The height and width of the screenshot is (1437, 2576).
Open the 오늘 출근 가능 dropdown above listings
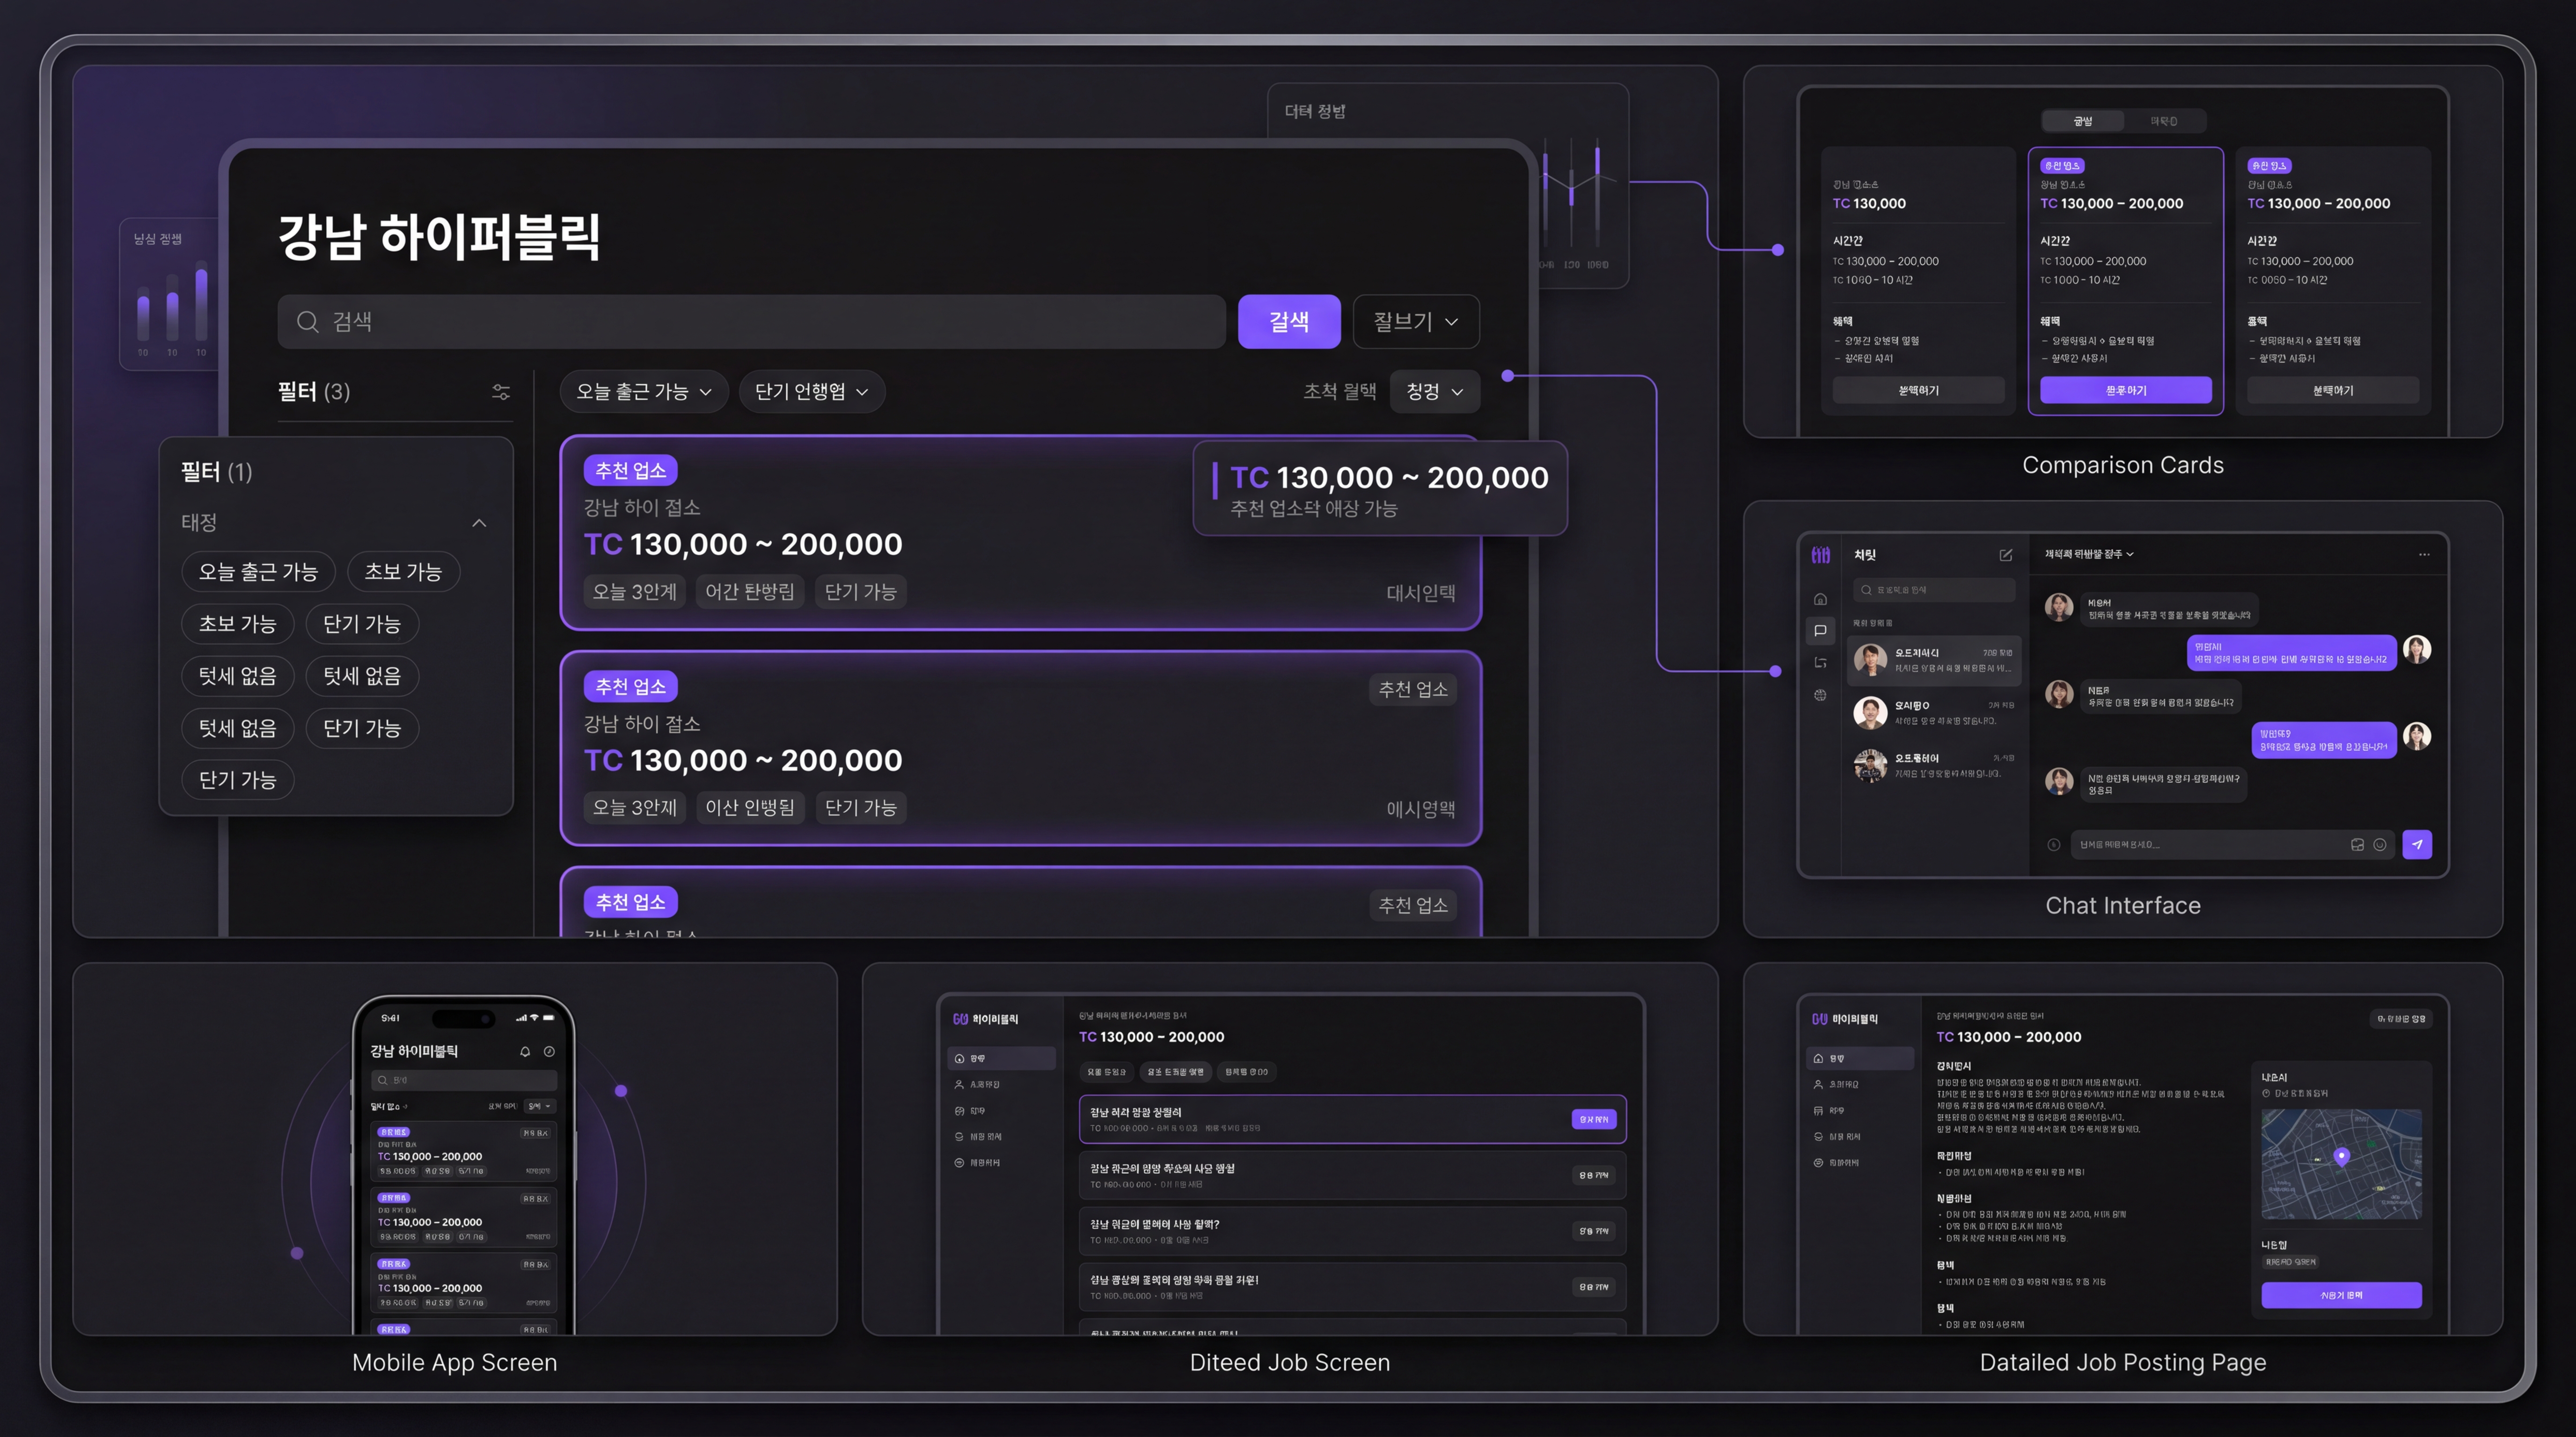tap(643, 392)
